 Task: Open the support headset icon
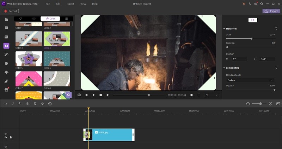pos(262,4)
